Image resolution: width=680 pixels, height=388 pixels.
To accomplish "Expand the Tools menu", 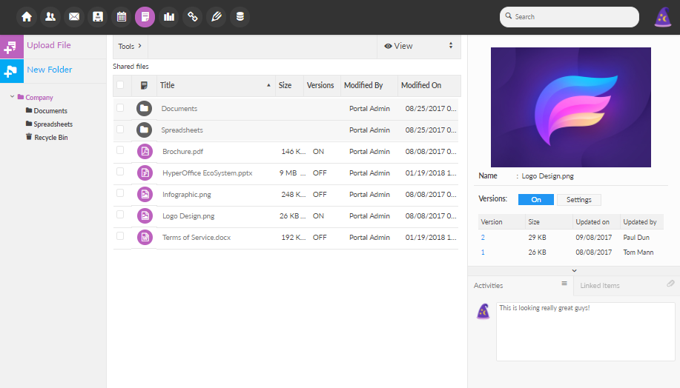I will pos(130,47).
